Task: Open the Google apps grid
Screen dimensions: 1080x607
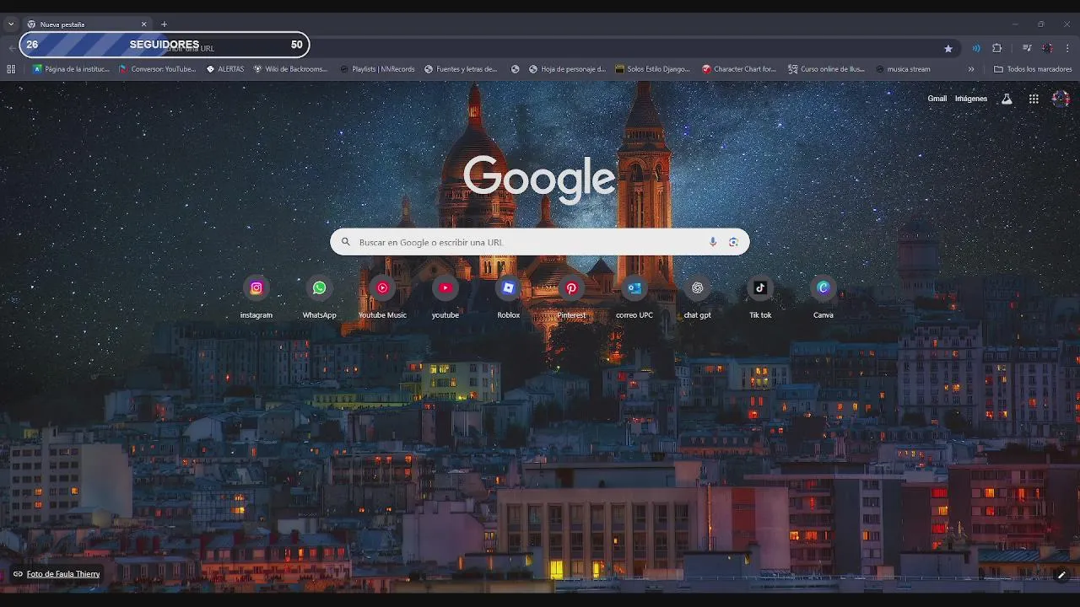Action: (x=1034, y=99)
